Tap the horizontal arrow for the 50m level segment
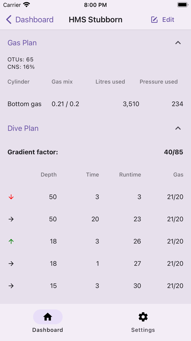This screenshot has height=341, width=191. coord(11,219)
